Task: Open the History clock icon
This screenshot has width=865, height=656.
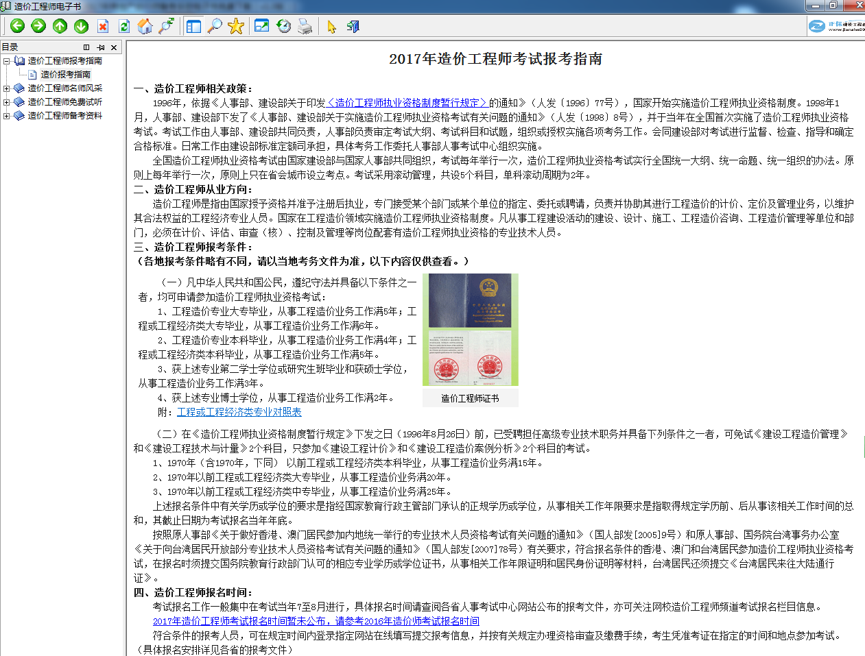Action: (x=284, y=26)
